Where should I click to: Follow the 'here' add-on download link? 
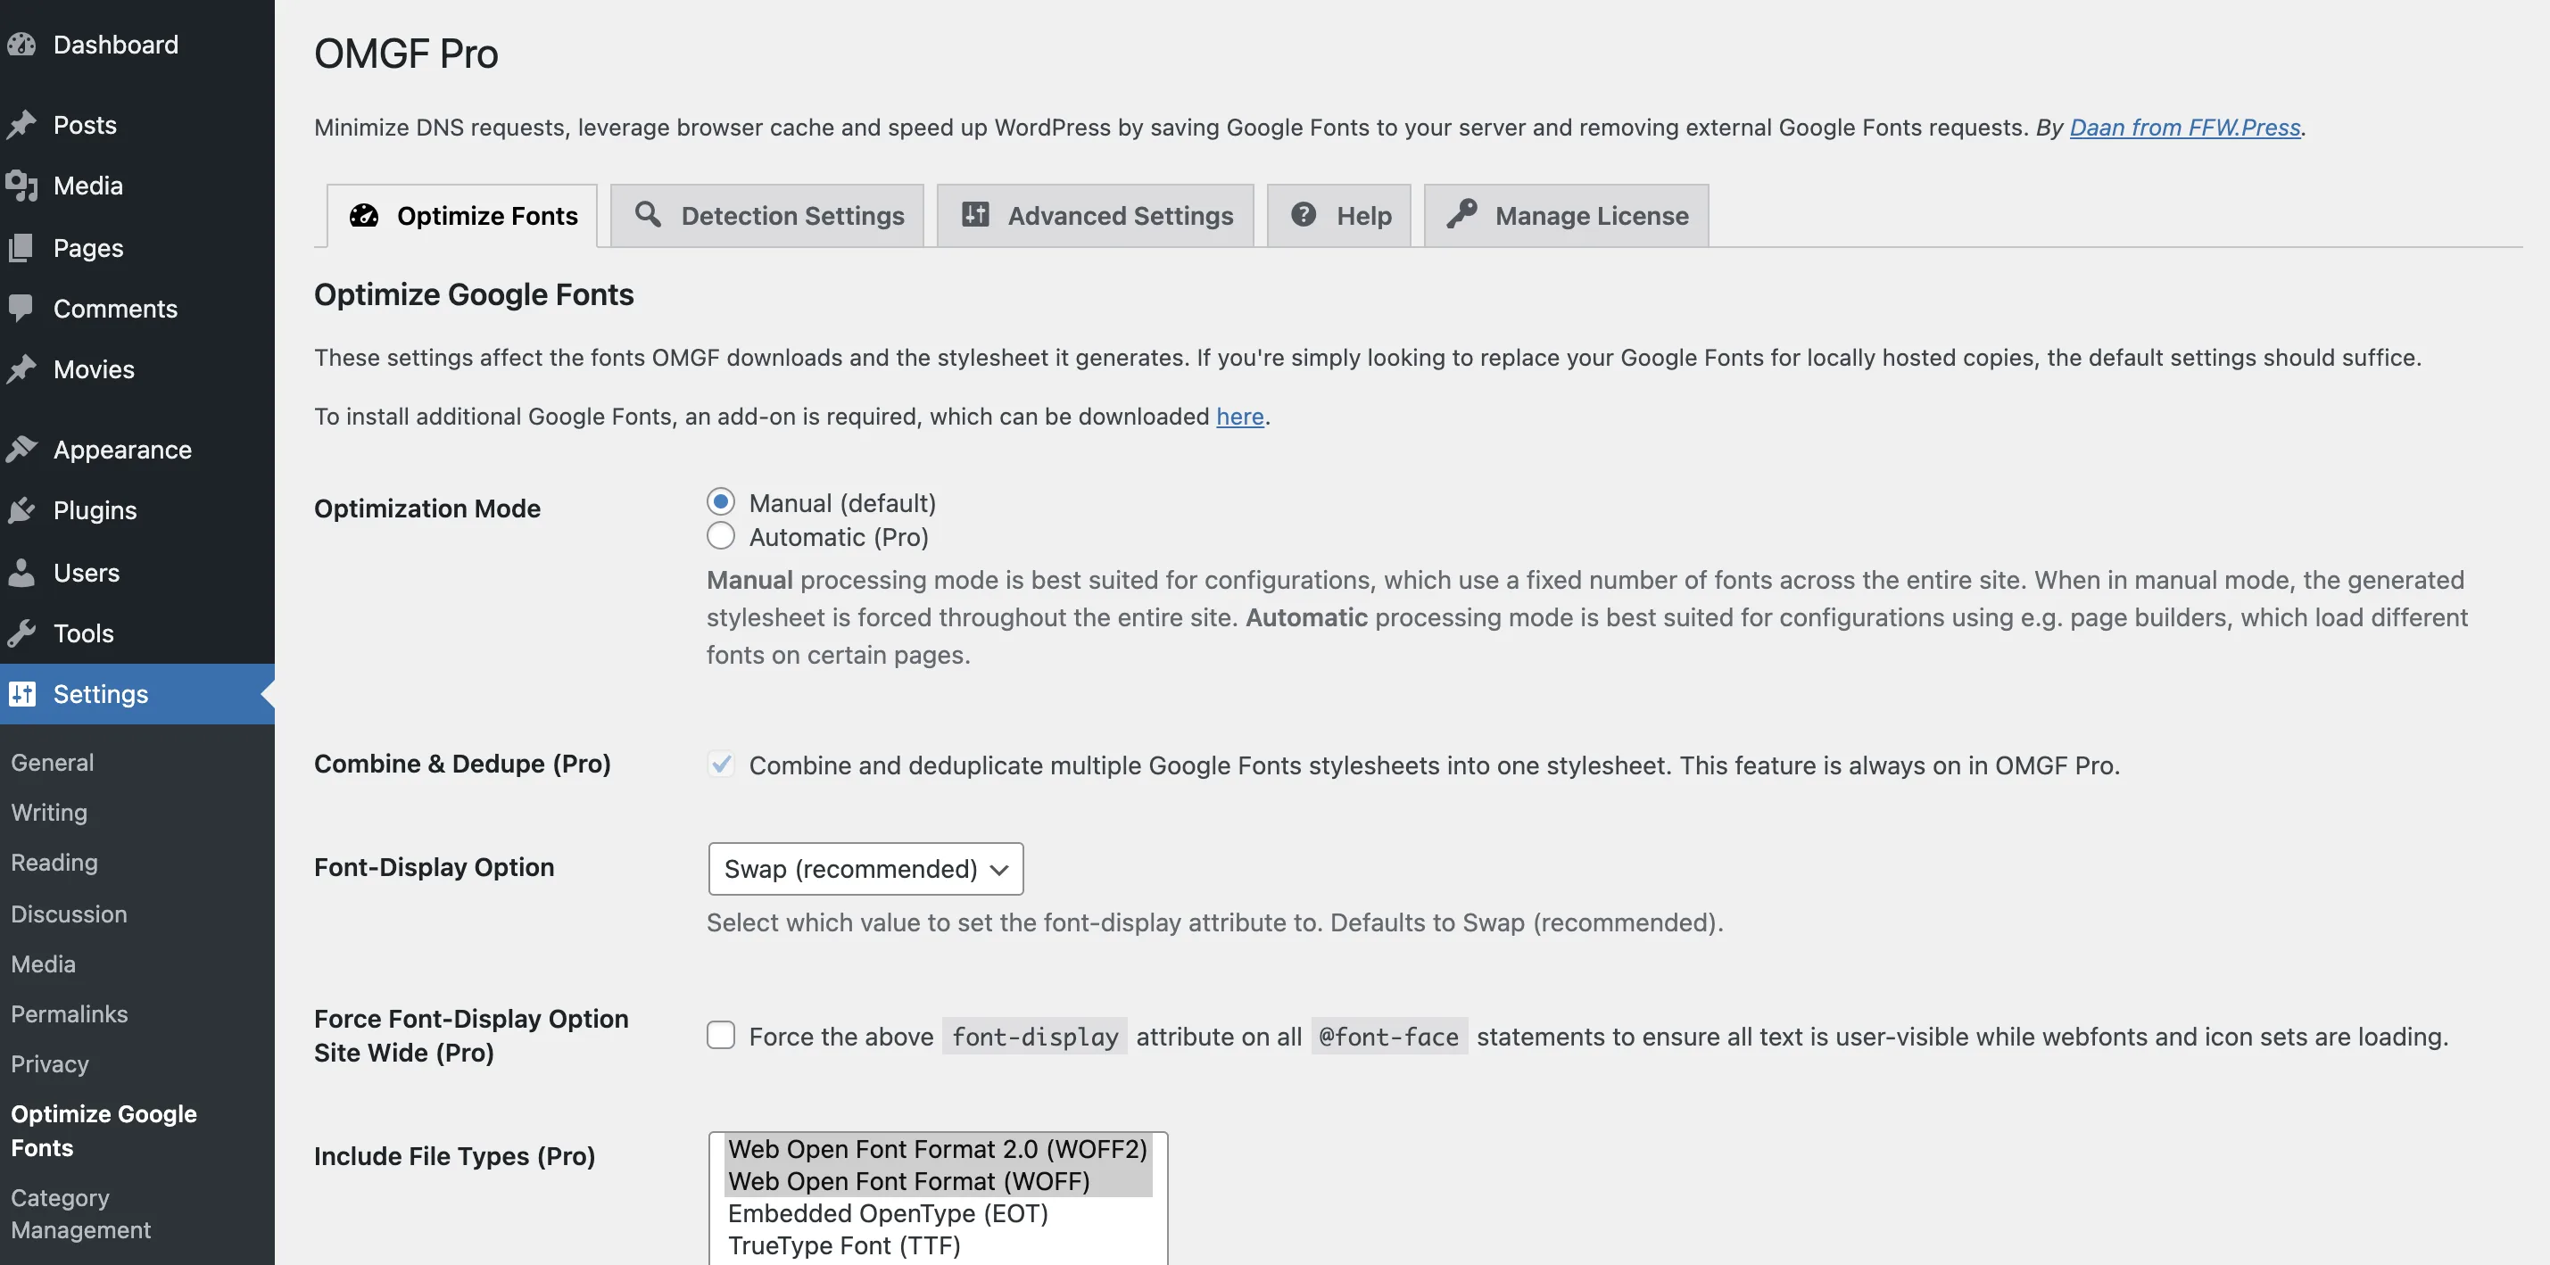[x=1239, y=417]
